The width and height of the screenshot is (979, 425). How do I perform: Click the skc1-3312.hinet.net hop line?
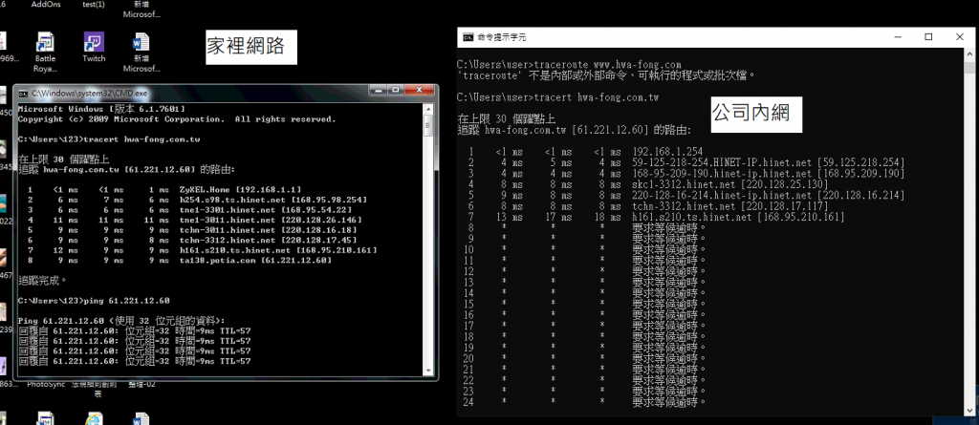pos(647,184)
